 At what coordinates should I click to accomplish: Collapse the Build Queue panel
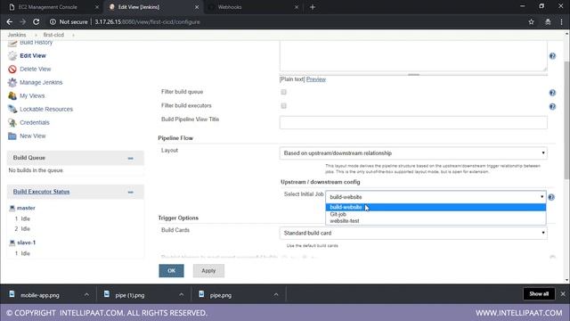(131, 159)
